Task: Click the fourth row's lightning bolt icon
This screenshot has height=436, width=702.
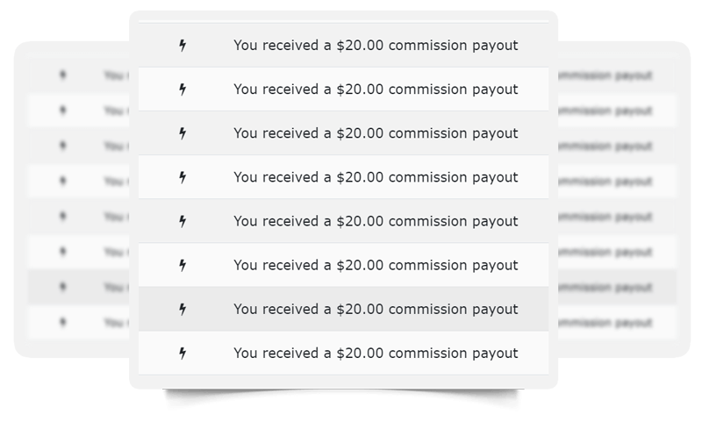Action: click(183, 177)
